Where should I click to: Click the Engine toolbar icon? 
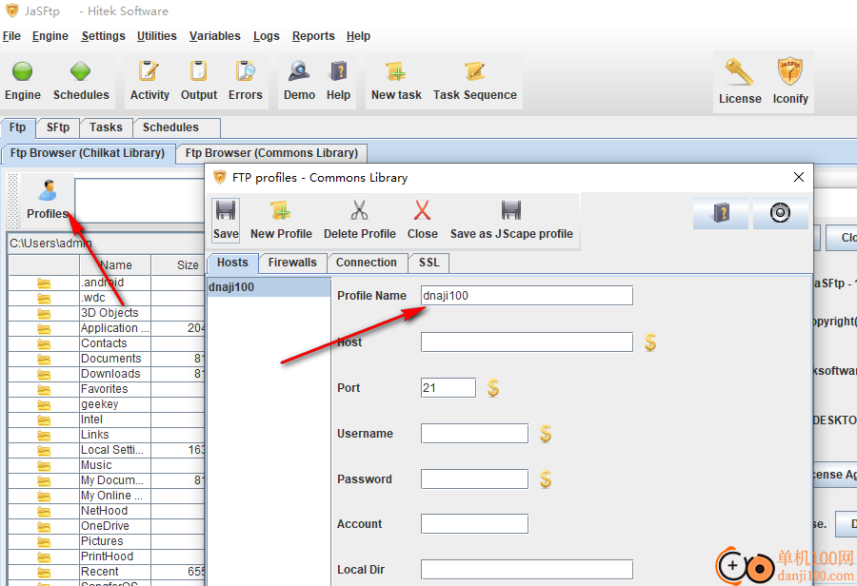pos(23,81)
